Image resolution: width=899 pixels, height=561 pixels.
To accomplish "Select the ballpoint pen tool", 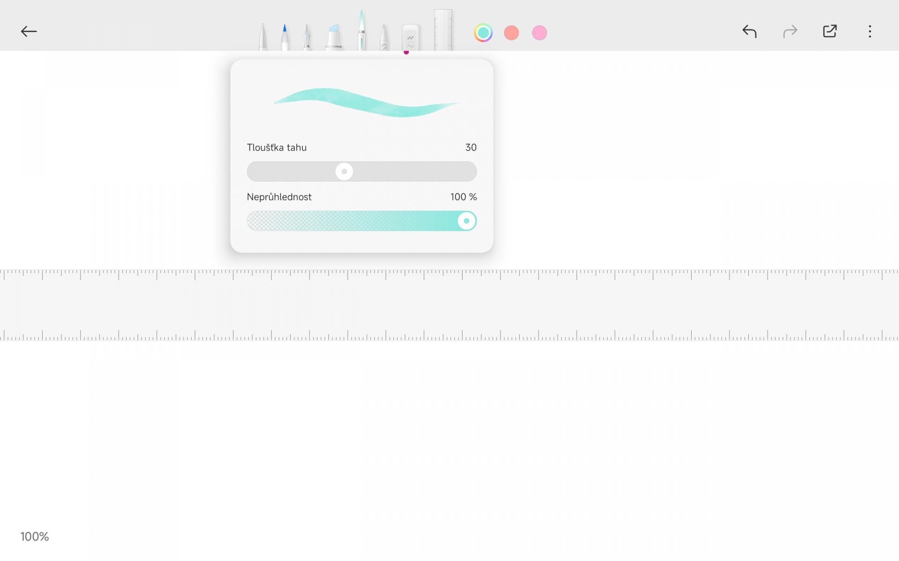I will [263, 37].
